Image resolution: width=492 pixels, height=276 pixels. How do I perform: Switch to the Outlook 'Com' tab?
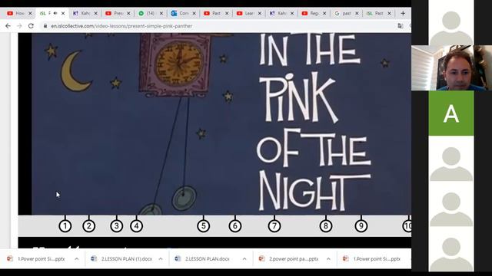pos(183,13)
